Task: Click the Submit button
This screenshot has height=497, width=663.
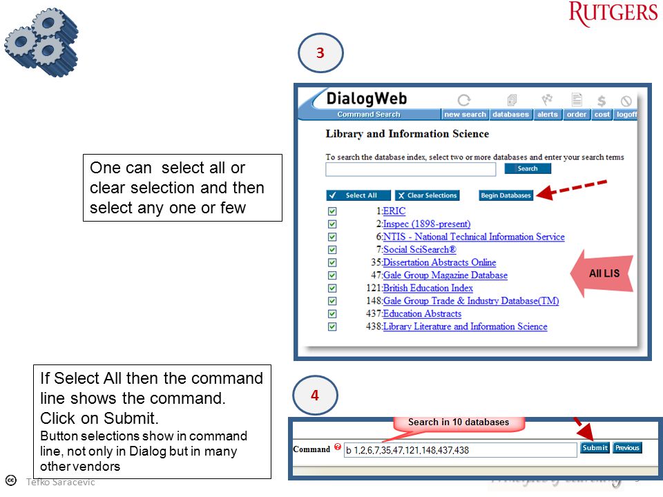Action: click(x=595, y=447)
